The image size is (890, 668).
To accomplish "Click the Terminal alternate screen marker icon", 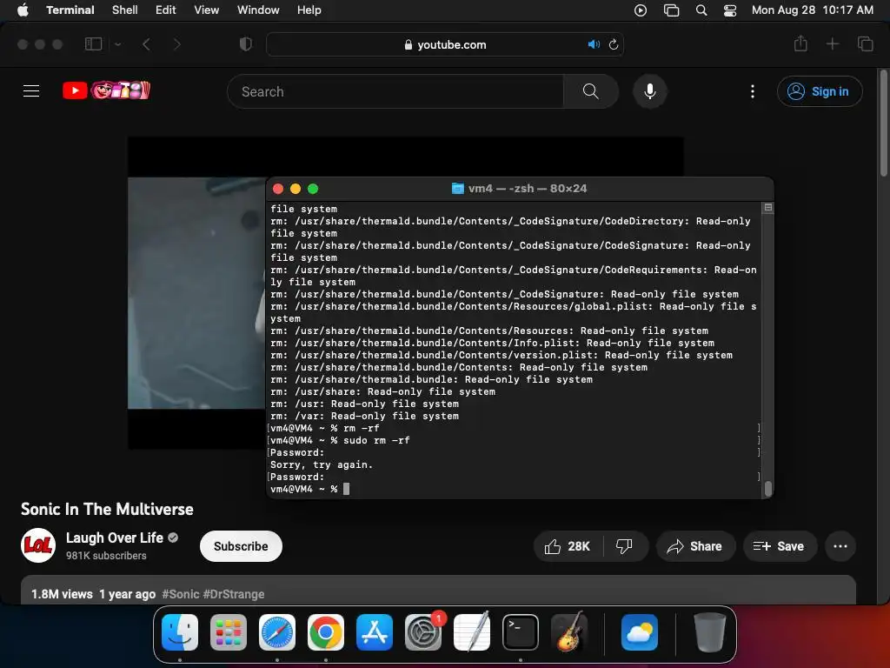I will (x=768, y=207).
